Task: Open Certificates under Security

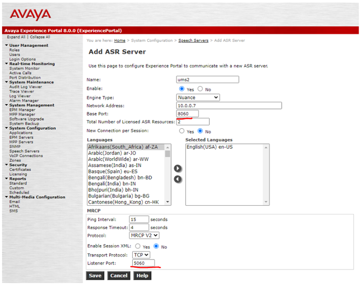Action: tap(20, 170)
